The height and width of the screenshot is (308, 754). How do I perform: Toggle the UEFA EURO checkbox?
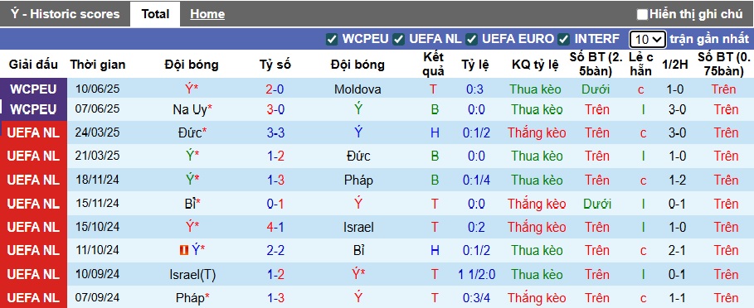[471, 40]
